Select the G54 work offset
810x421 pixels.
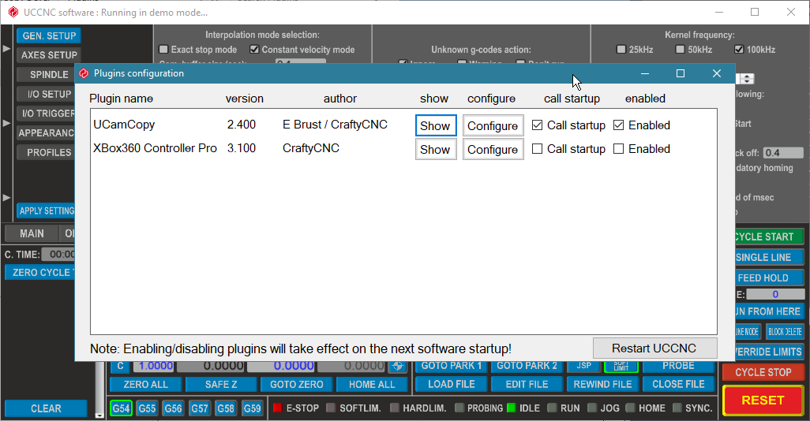click(x=121, y=408)
